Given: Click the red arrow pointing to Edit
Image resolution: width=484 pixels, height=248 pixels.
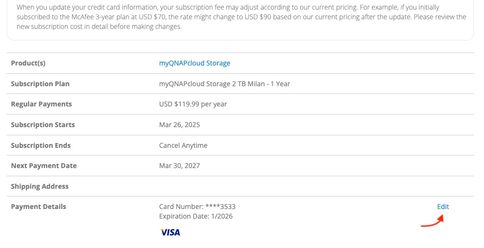Looking at the screenshot, I should pos(432,222).
